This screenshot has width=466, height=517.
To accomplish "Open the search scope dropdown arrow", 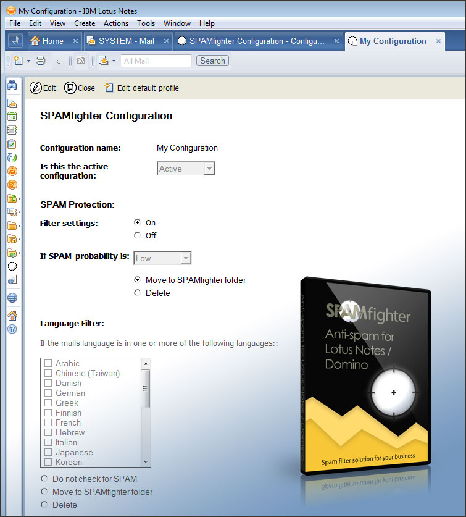I will (114, 61).
